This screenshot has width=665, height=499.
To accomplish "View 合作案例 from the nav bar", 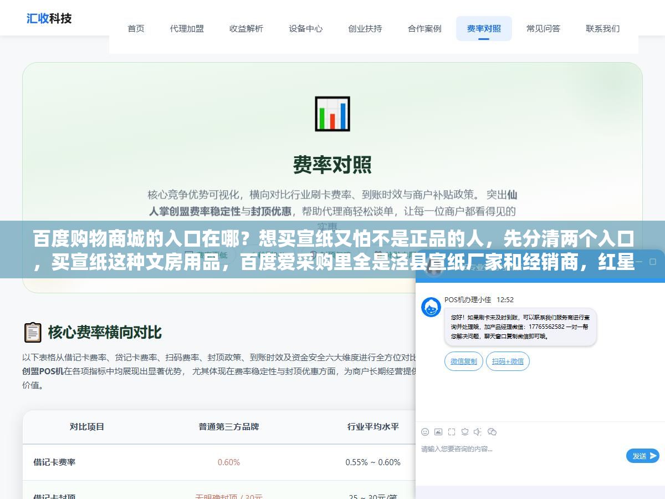I will click(x=424, y=28).
